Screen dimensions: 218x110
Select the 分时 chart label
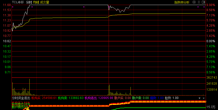click(29, 2)
